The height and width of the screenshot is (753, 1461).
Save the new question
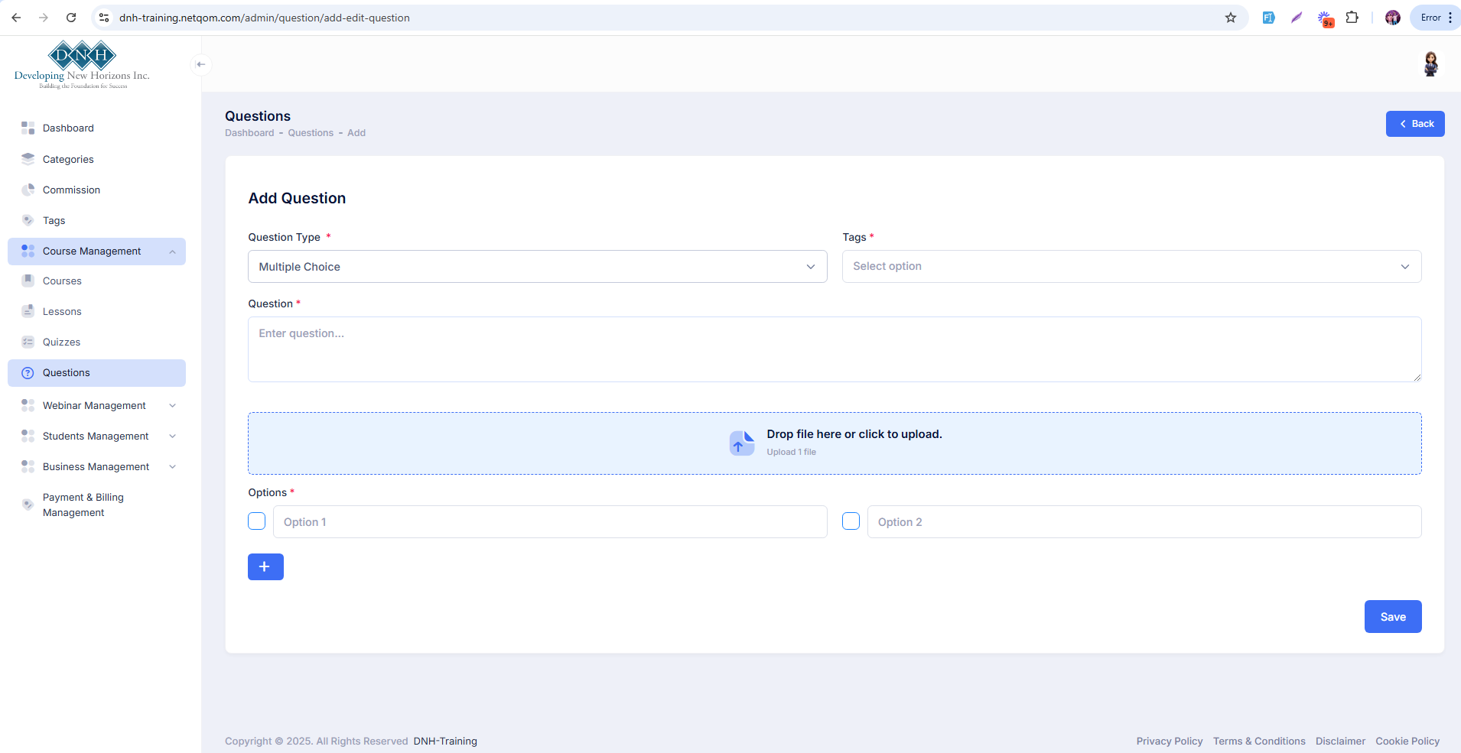pos(1393,617)
